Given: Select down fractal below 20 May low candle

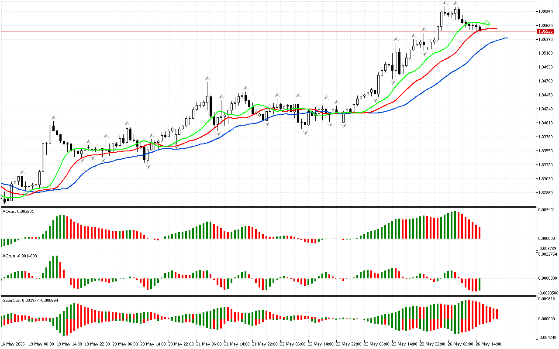Looking at the screenshot, I should tap(148, 167).
